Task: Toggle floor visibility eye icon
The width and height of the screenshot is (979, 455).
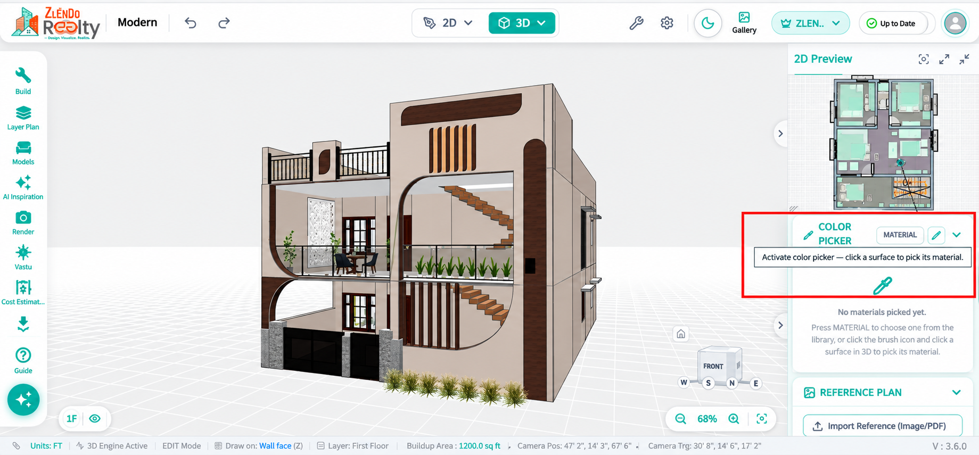Action: (x=95, y=419)
